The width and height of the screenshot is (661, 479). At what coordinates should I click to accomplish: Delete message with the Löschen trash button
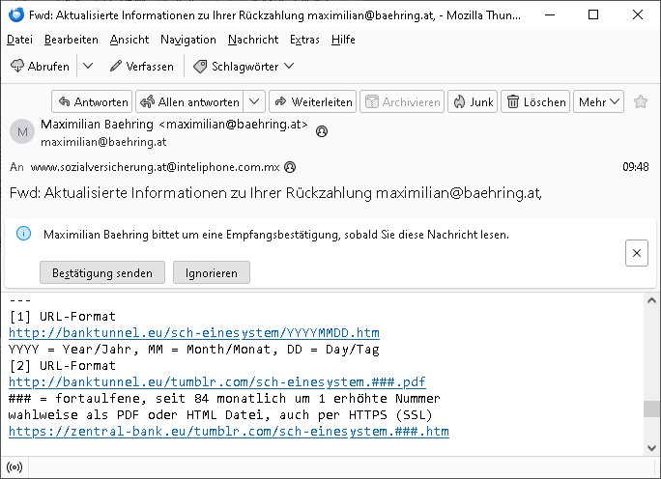535,101
